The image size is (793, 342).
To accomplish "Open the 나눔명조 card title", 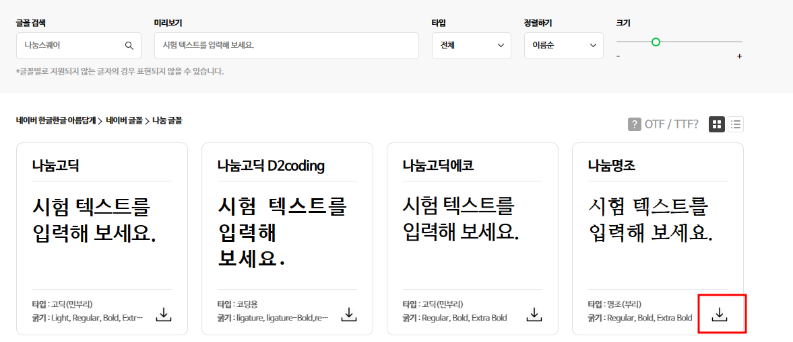I will pos(611,165).
